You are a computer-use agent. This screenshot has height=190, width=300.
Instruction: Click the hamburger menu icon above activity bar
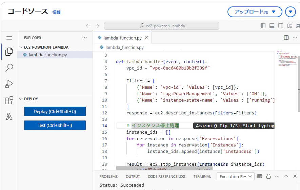(9, 38)
